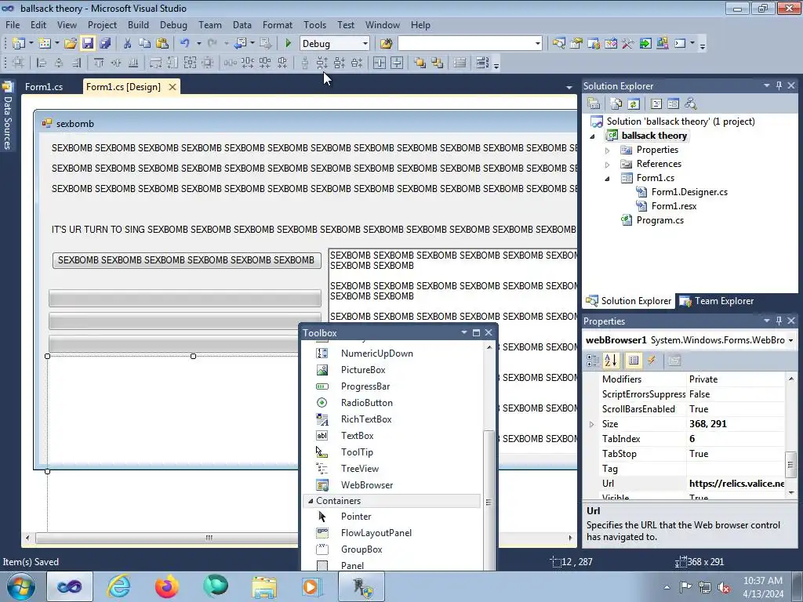803x602 pixels.
Task: Open Firefox from the Windows taskbar
Action: coord(167,586)
